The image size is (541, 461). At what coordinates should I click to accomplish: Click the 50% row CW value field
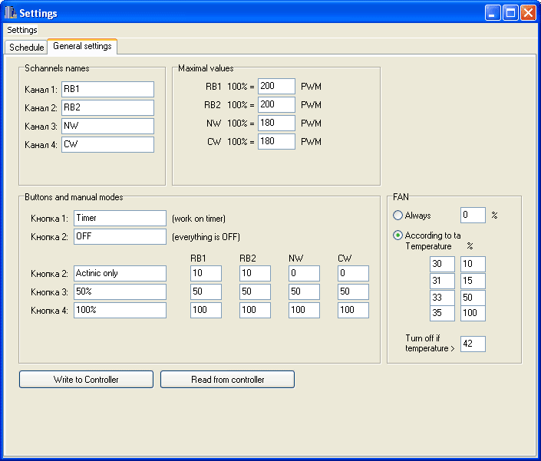[353, 291]
